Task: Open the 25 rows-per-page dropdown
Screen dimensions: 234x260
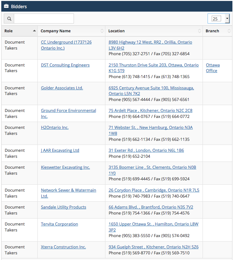Action: [219, 19]
